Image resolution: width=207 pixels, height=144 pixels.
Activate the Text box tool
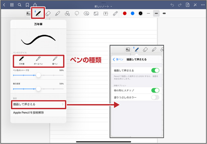pos(106,14)
